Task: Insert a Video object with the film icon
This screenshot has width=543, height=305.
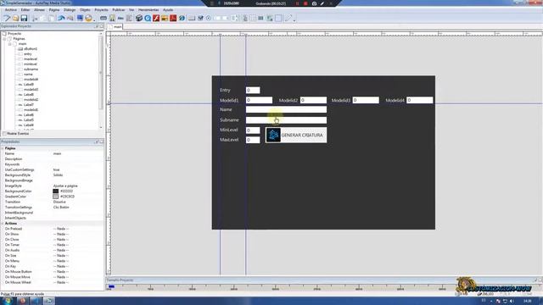Action: click(139, 18)
